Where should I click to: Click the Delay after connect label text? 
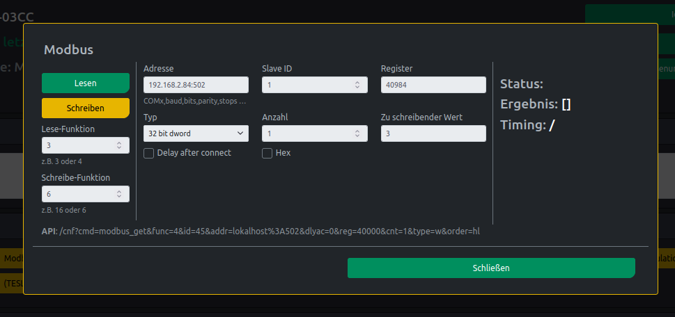(194, 153)
